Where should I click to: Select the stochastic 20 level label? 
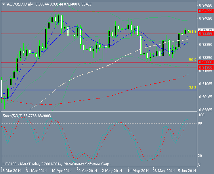pos(200,156)
